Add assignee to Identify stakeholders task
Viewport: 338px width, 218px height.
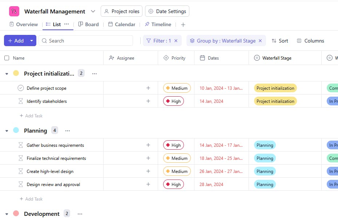tap(148, 101)
